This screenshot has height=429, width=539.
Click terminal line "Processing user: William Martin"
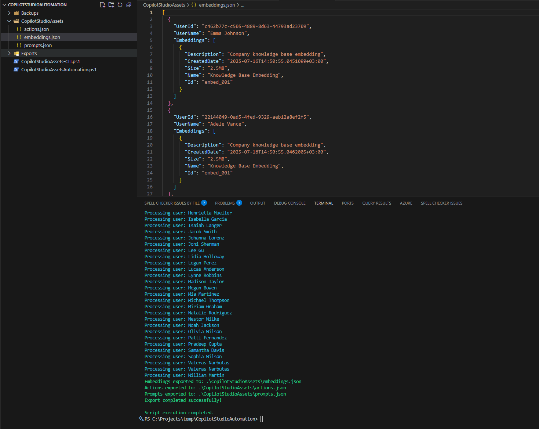pyautogui.click(x=185, y=375)
